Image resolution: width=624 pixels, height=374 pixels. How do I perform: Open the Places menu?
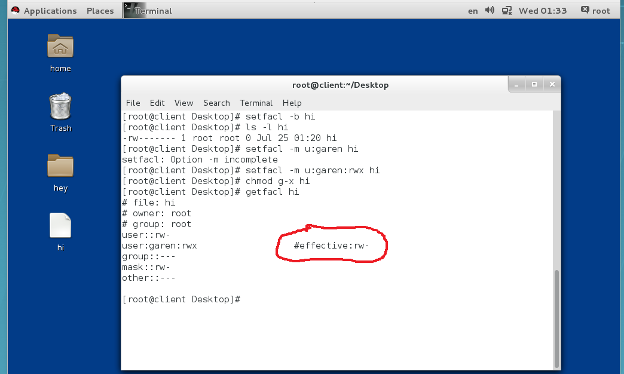pyautogui.click(x=100, y=11)
